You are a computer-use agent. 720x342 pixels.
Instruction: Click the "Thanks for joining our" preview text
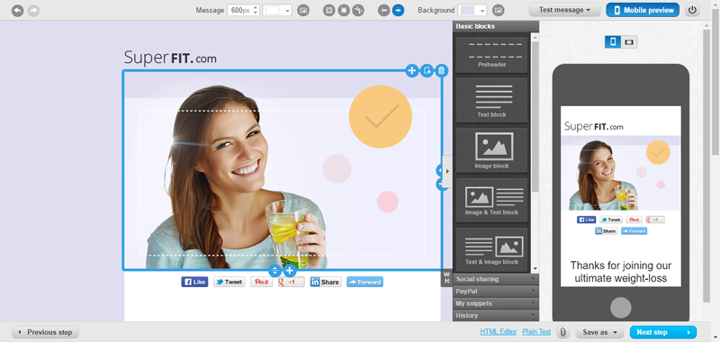pos(621,265)
